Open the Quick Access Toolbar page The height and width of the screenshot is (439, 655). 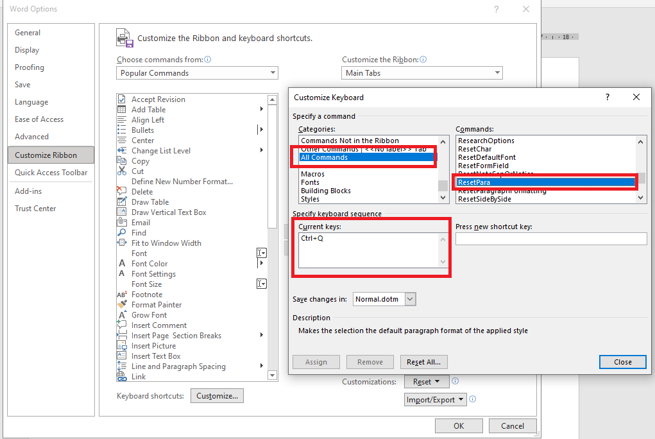click(x=51, y=173)
